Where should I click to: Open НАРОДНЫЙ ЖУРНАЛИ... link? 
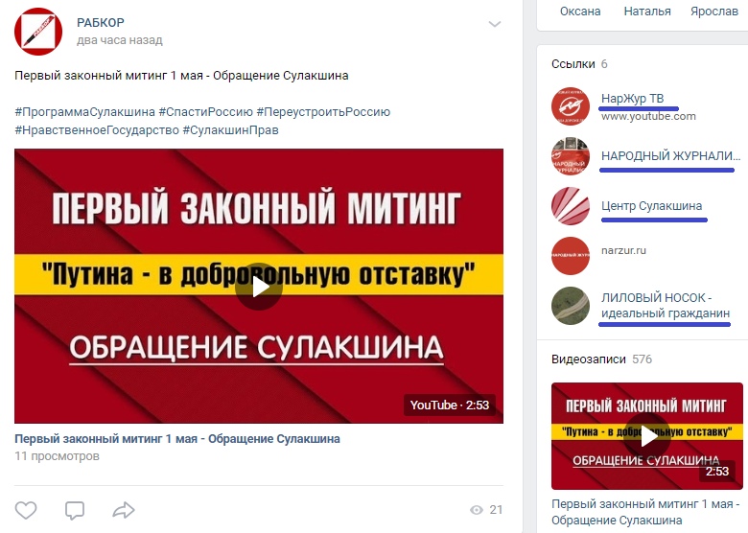(670, 156)
